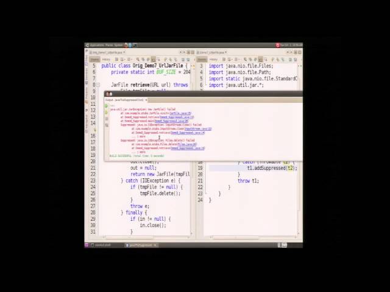Toggle Highlight Search in right Demo7 editor toolbar

[261, 60]
